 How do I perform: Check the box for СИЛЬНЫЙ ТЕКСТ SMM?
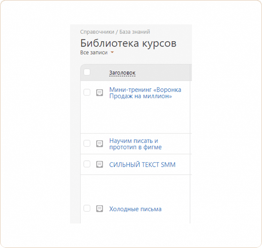pyautogui.click(x=87, y=164)
